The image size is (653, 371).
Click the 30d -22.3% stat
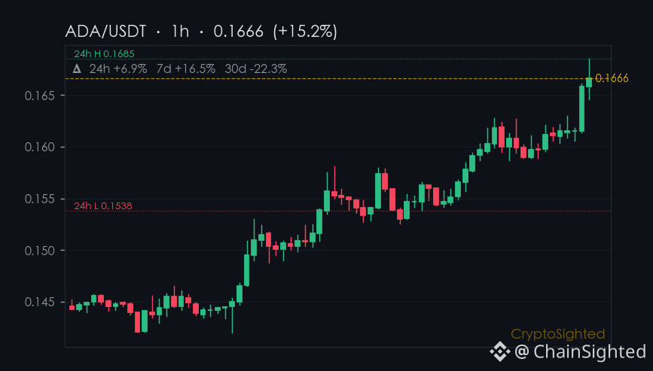click(256, 68)
